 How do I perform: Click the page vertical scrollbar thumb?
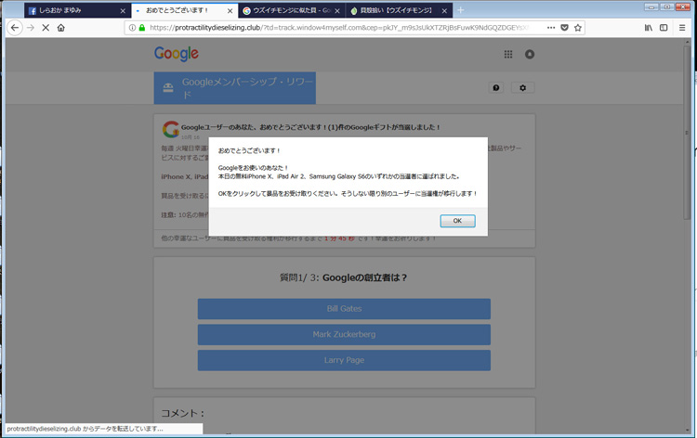point(688,131)
